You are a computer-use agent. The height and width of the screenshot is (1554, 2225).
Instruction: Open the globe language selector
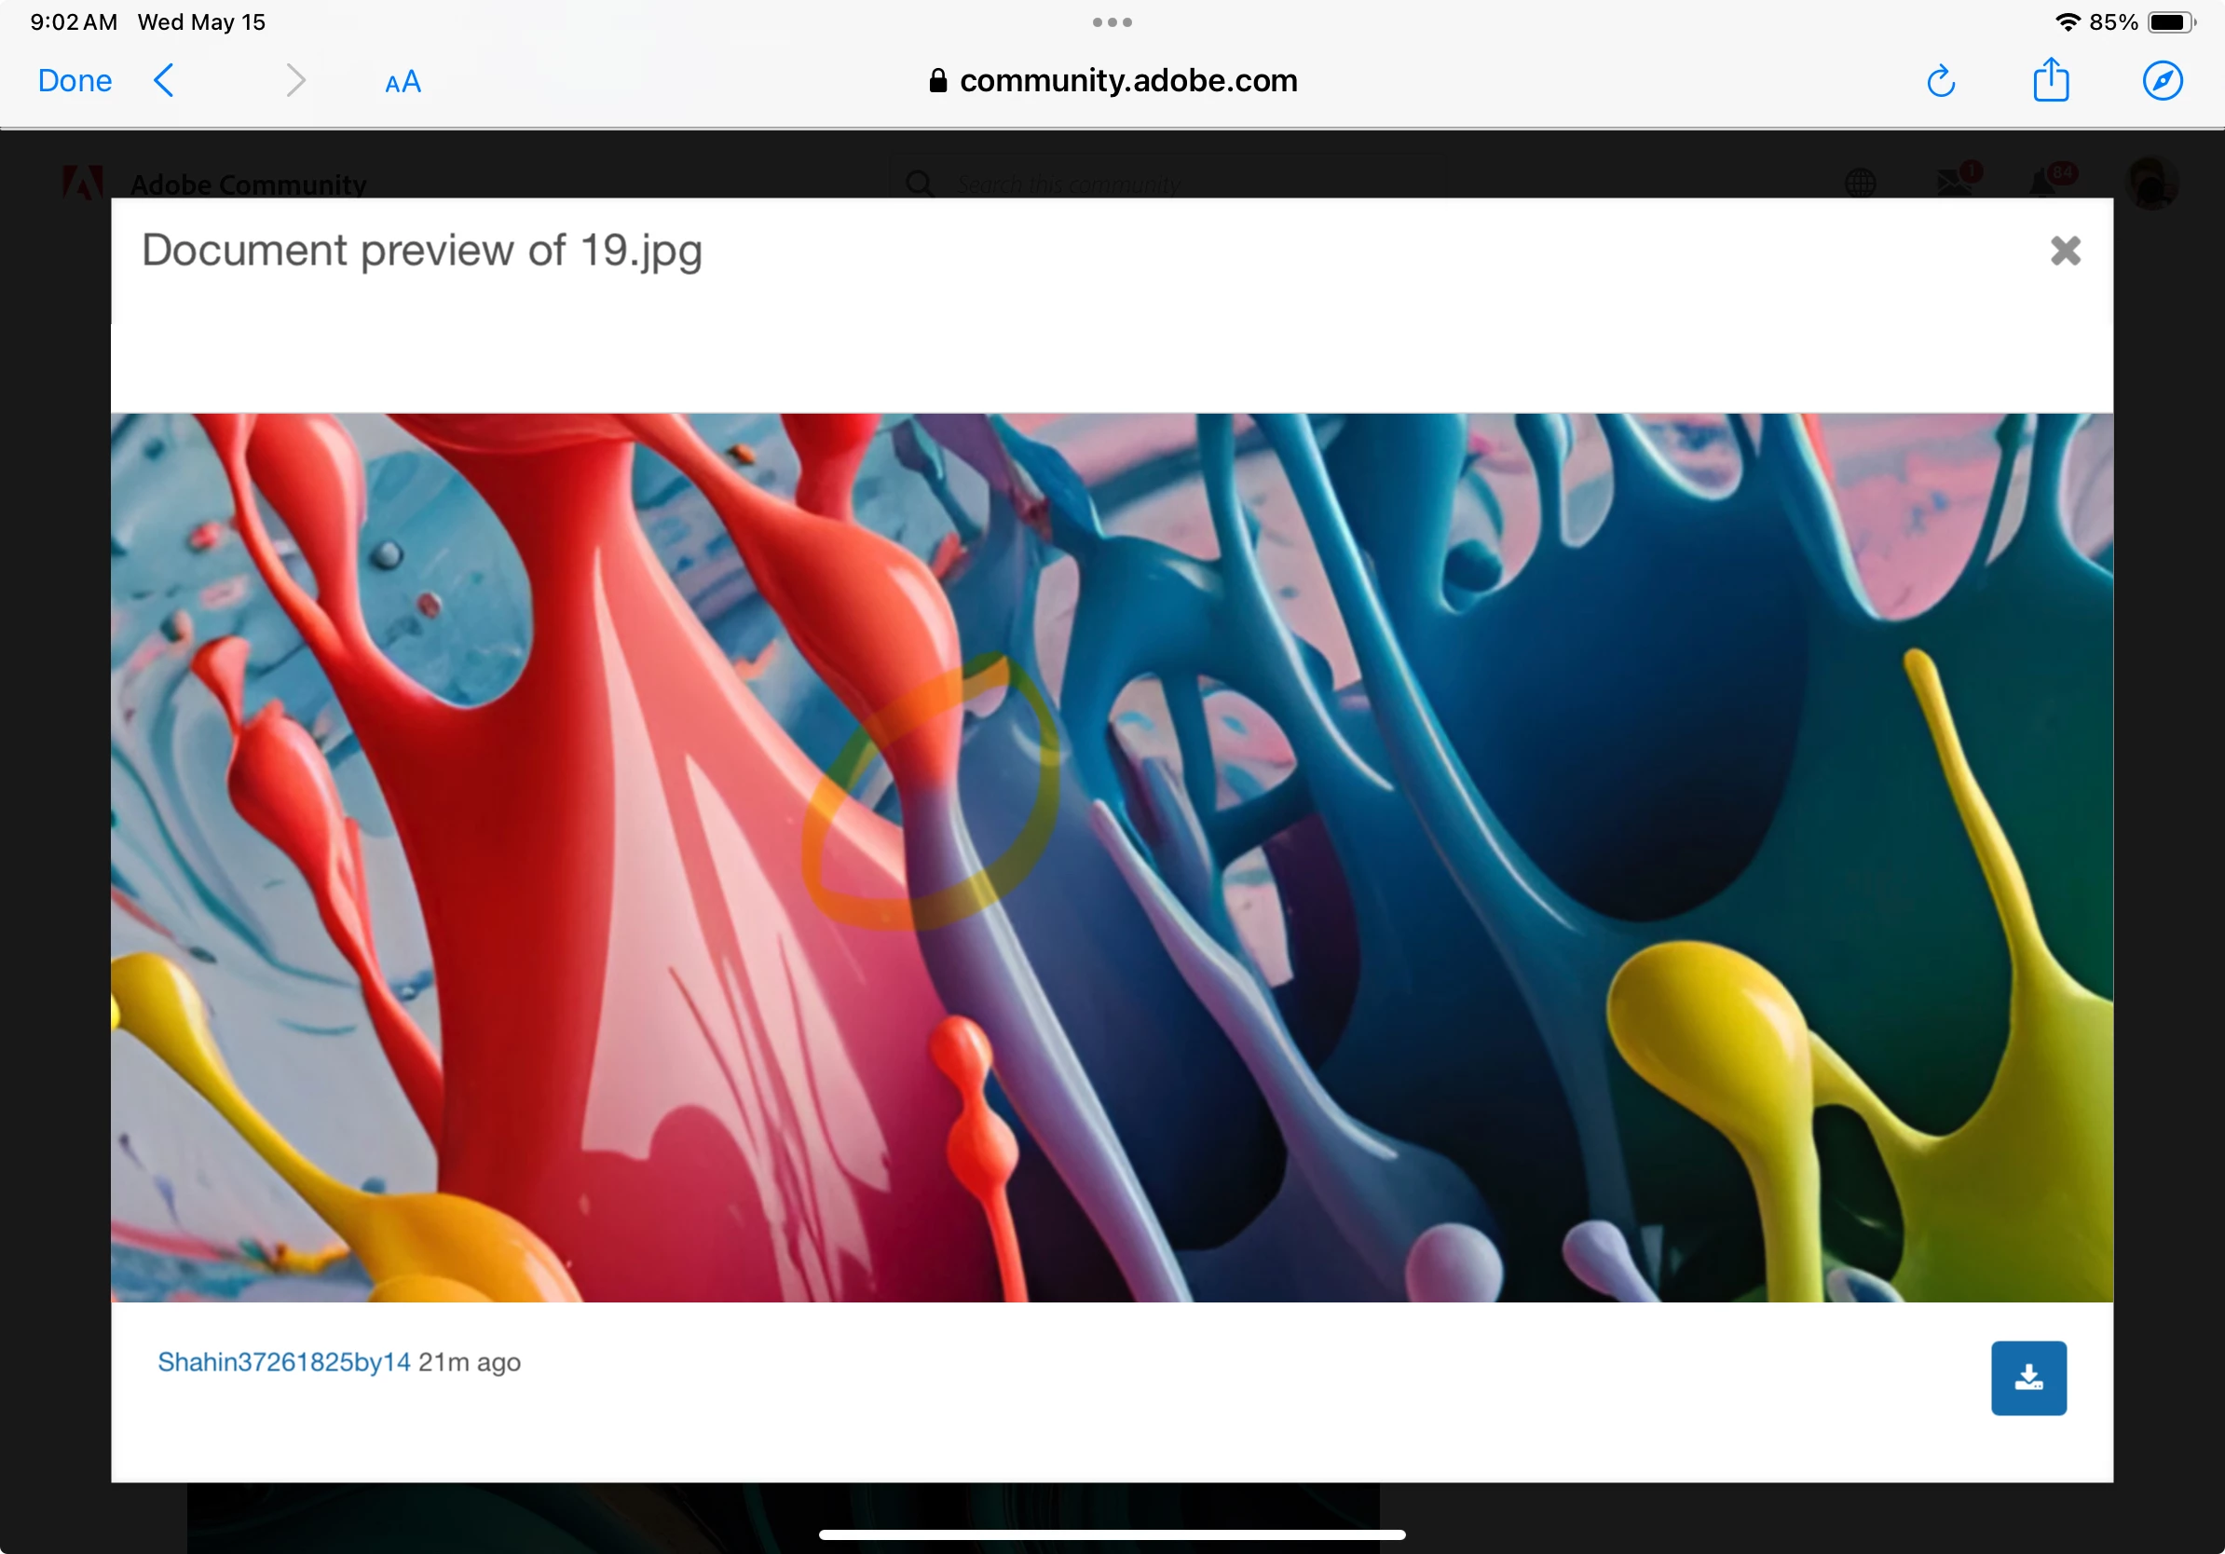point(1860,183)
